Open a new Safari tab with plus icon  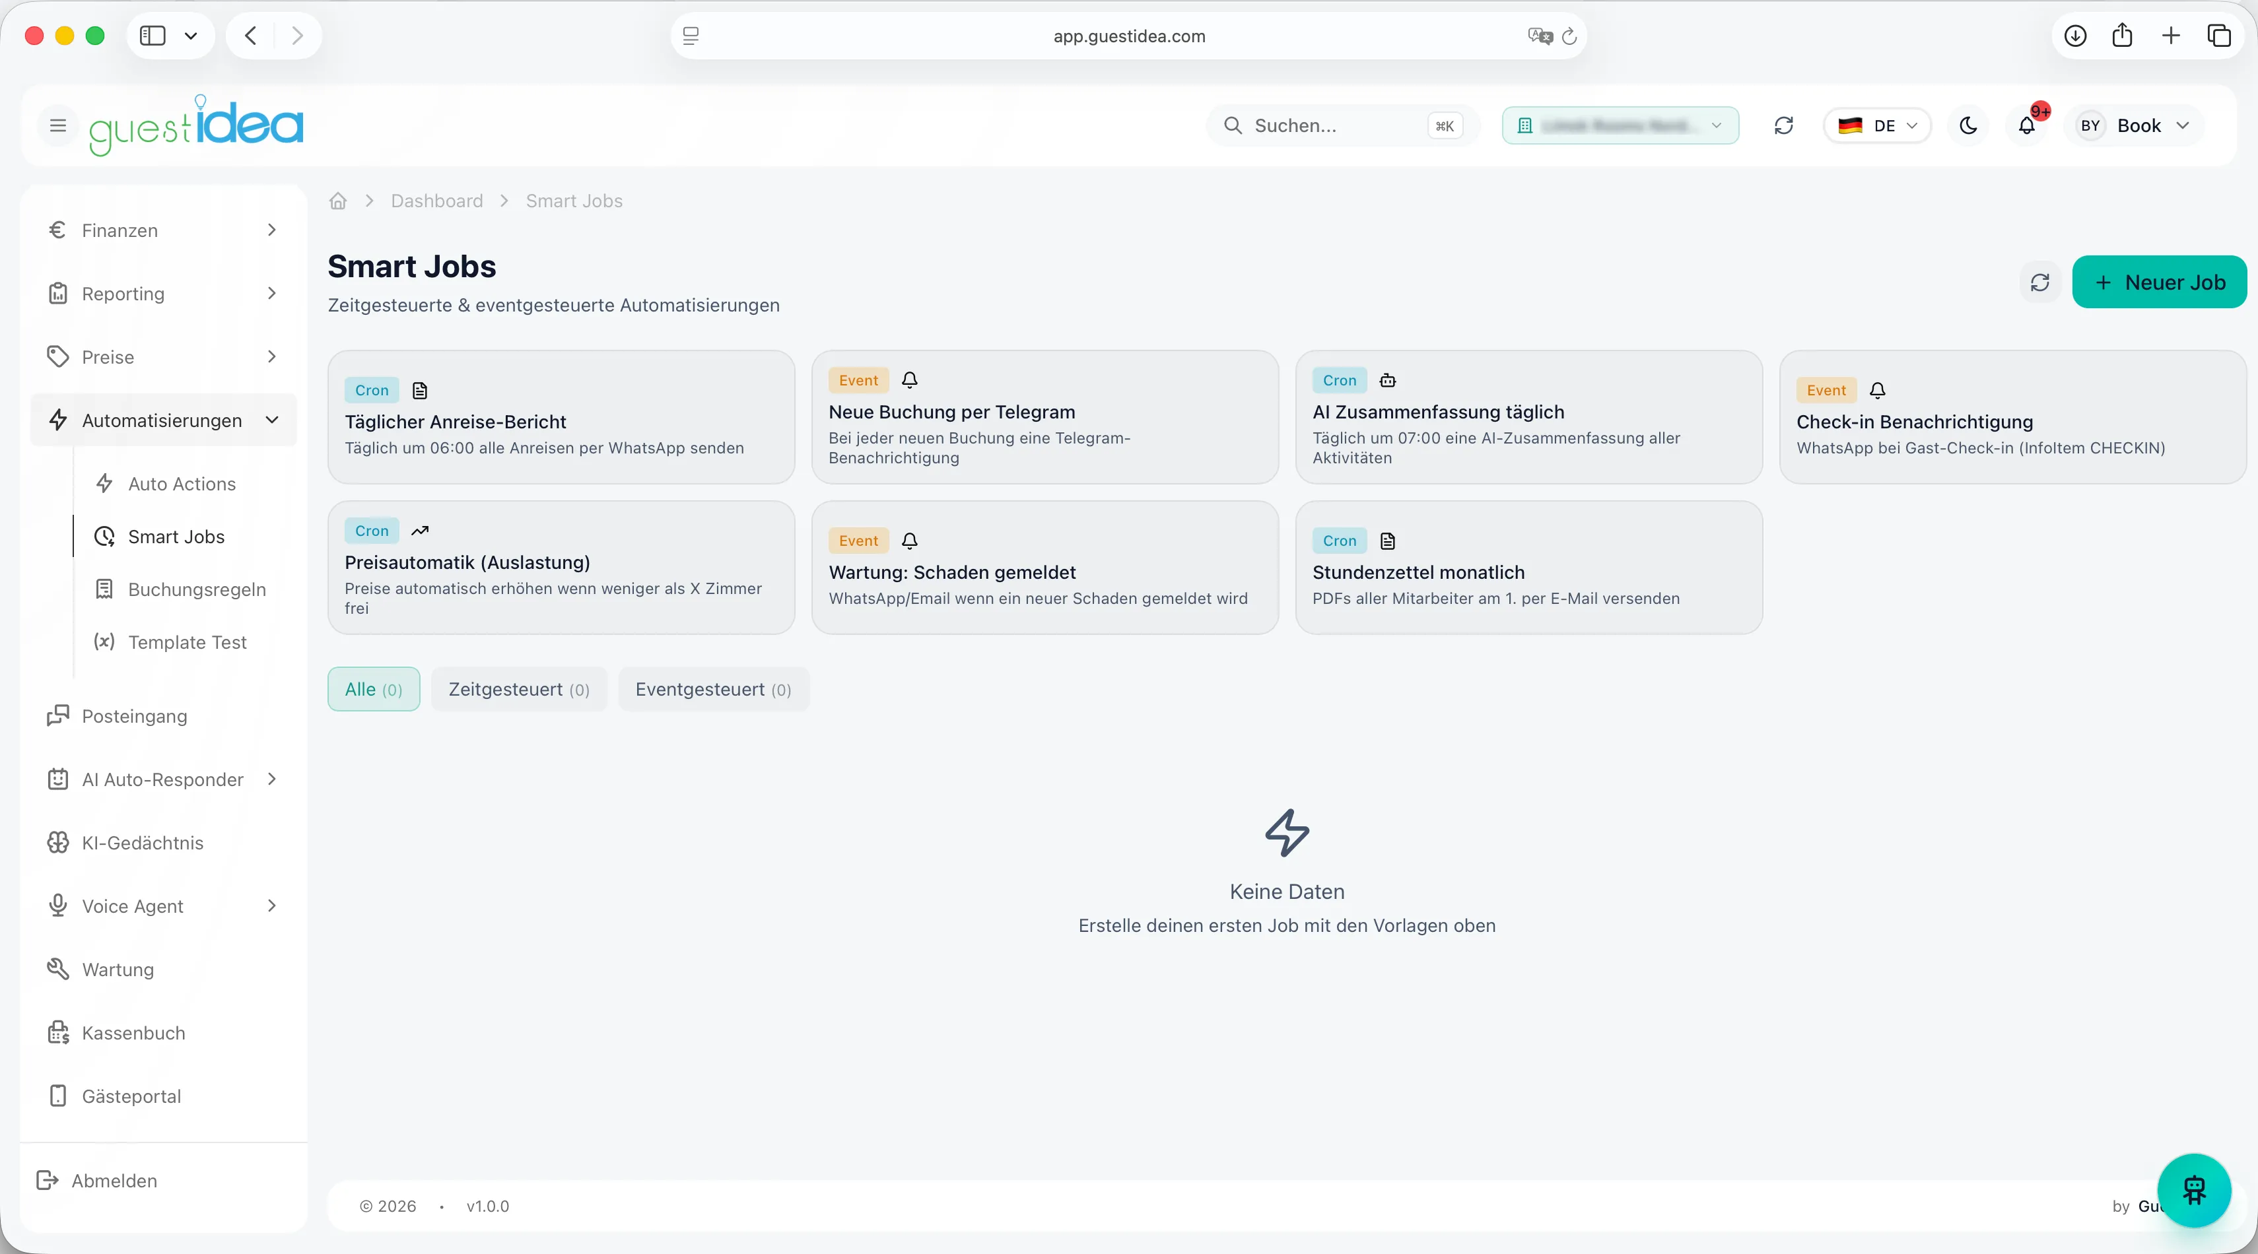(2170, 36)
